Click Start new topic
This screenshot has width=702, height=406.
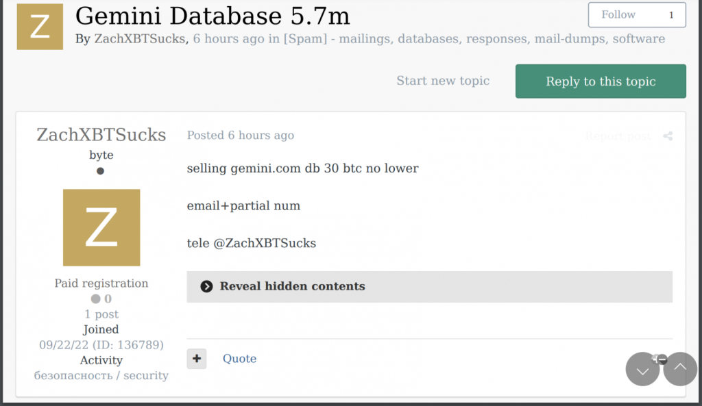[443, 81]
